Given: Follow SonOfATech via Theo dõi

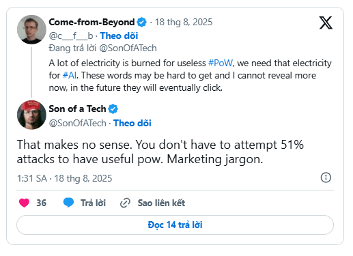Looking at the screenshot, I should point(132,123).
